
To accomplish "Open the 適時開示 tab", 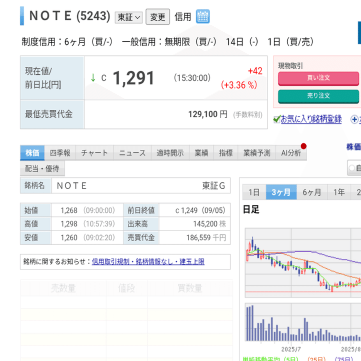I will (x=170, y=152).
